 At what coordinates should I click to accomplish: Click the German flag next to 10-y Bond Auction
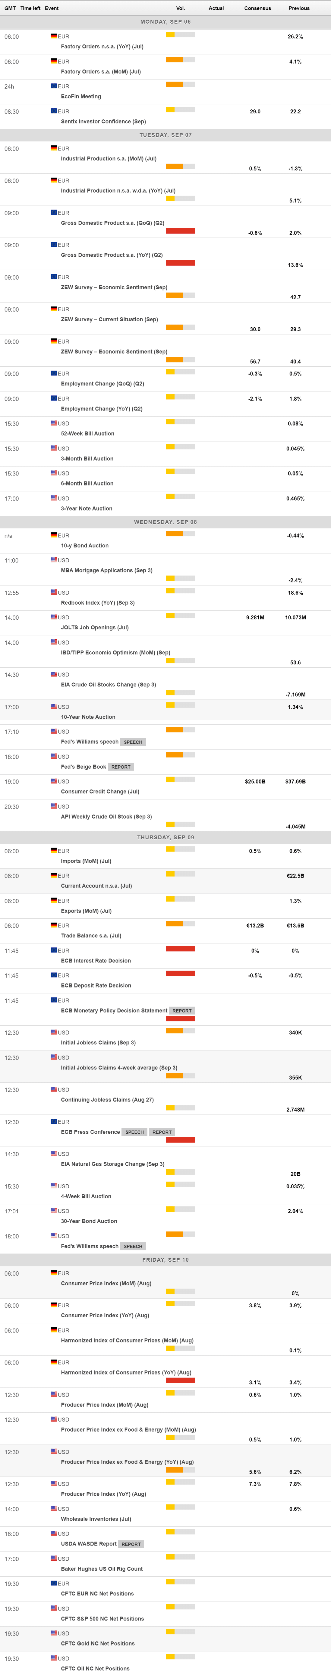[x=54, y=535]
